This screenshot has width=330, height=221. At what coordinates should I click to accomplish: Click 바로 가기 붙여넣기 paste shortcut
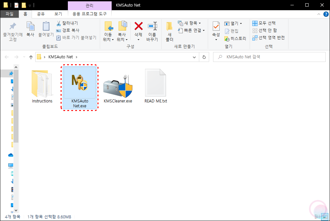pos(76,38)
